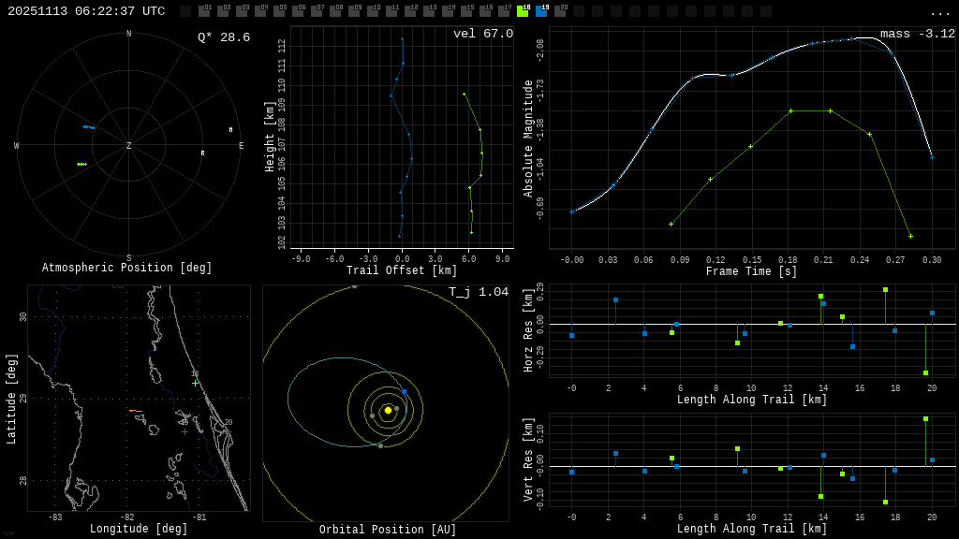959x539 pixels.
Task: Click station indicator 20 square
Action: point(560,11)
